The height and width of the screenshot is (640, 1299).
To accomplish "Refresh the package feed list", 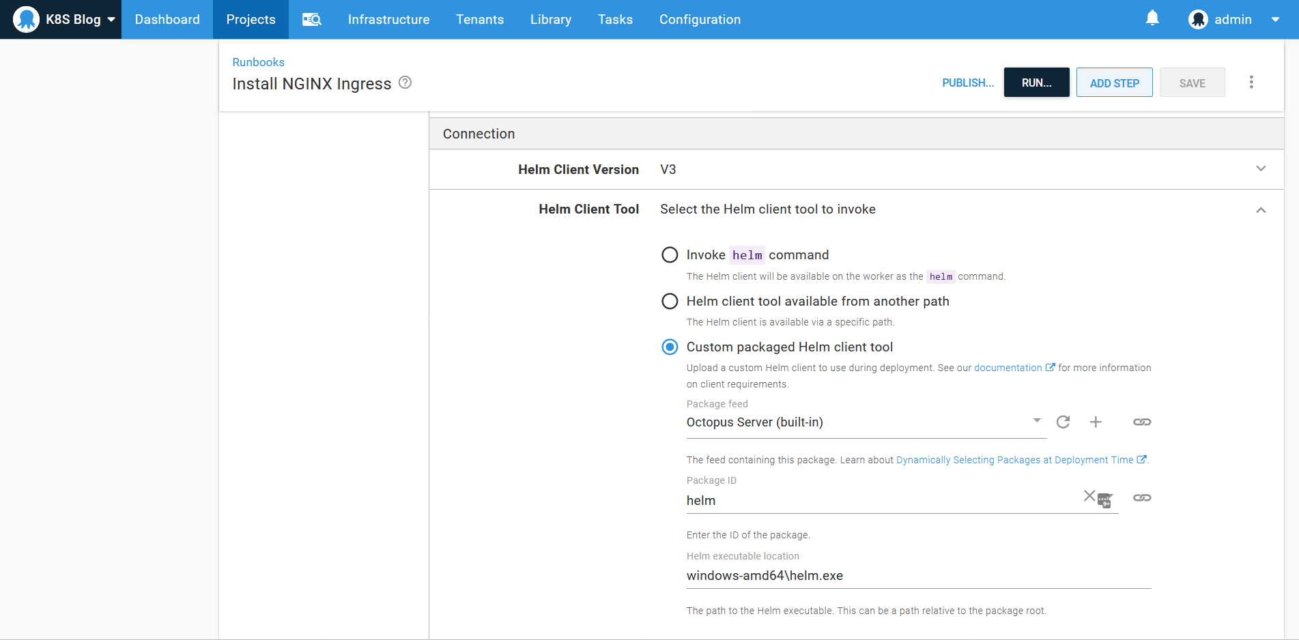I will pyautogui.click(x=1063, y=422).
